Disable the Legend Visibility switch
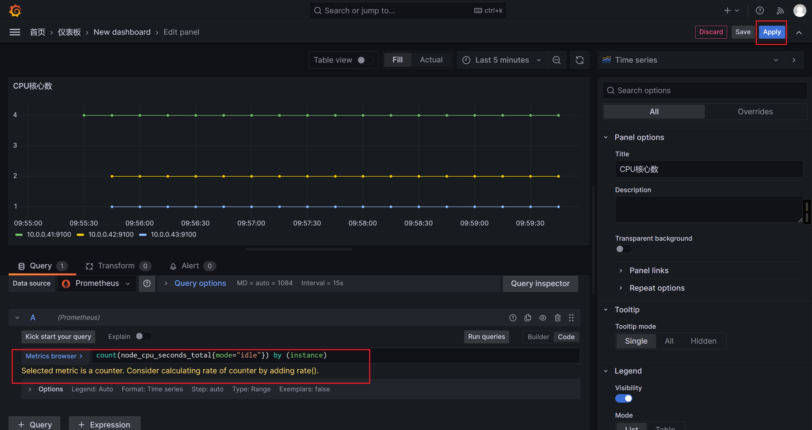 coord(623,398)
